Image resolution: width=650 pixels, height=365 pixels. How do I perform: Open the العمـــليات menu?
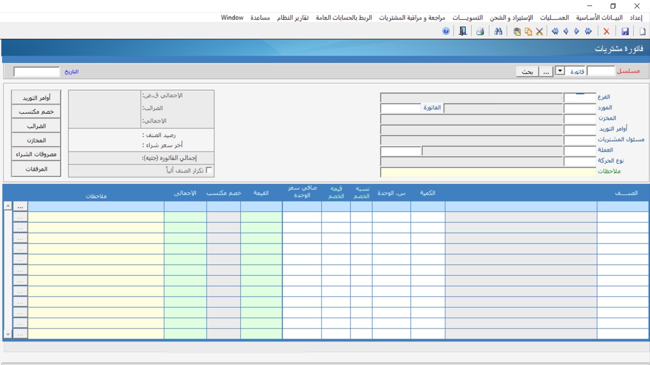coord(555,18)
